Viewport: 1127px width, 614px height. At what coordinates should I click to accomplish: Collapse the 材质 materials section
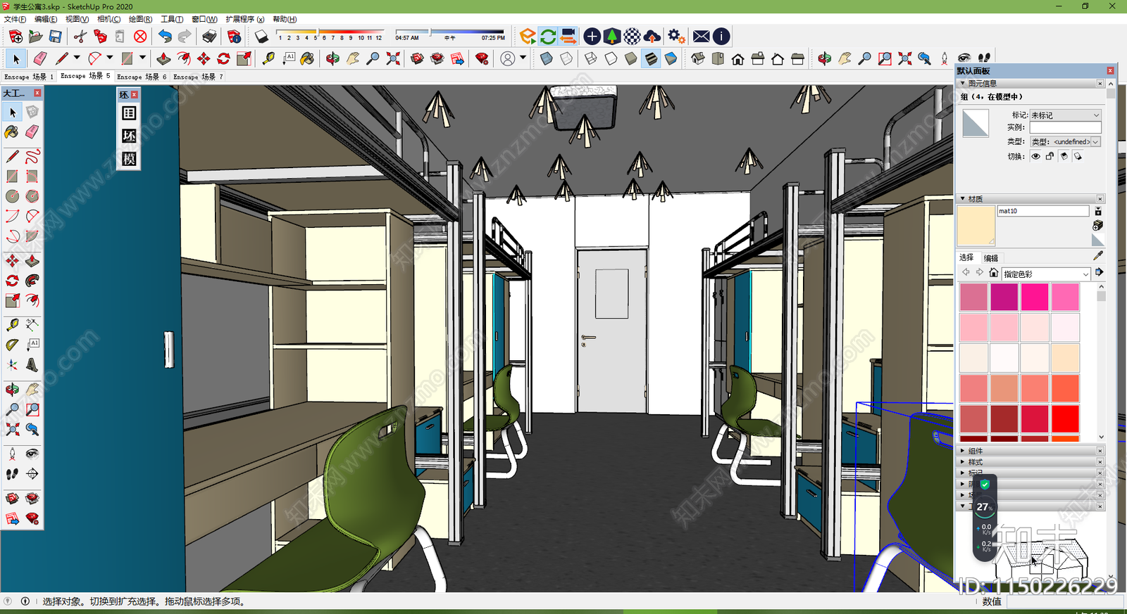tap(963, 198)
